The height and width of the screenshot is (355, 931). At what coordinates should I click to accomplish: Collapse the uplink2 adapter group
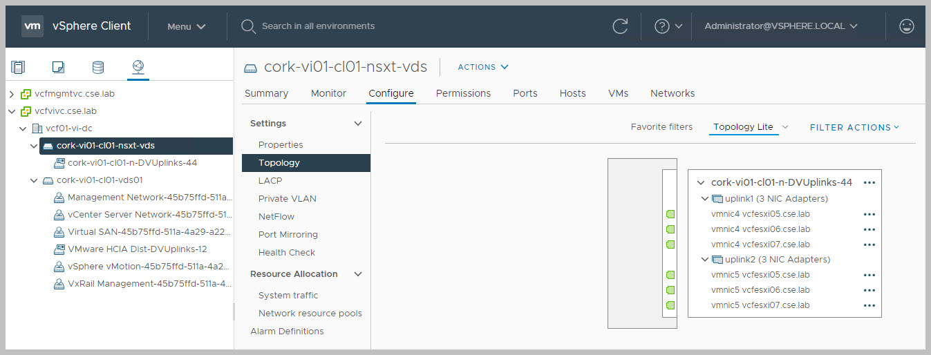point(704,260)
